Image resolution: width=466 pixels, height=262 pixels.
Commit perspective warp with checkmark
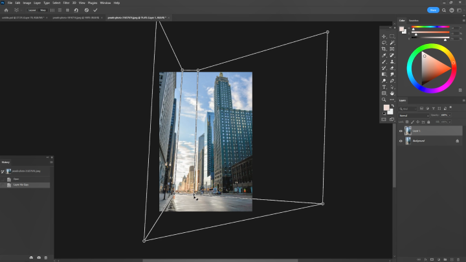point(95,10)
